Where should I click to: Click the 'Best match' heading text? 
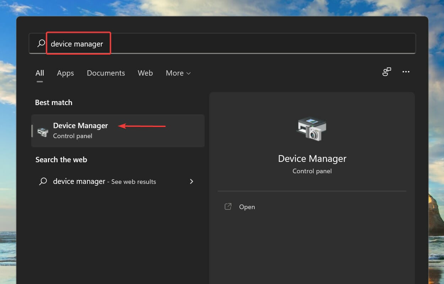tap(54, 103)
